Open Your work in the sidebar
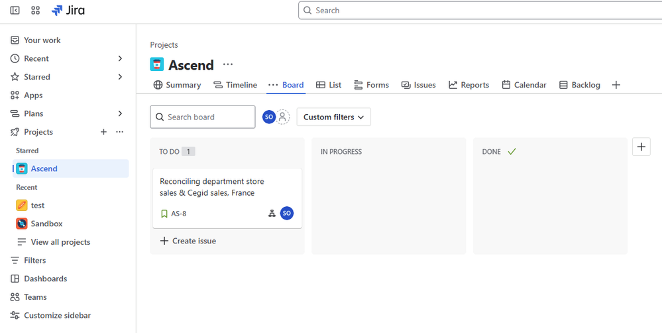 [42, 40]
